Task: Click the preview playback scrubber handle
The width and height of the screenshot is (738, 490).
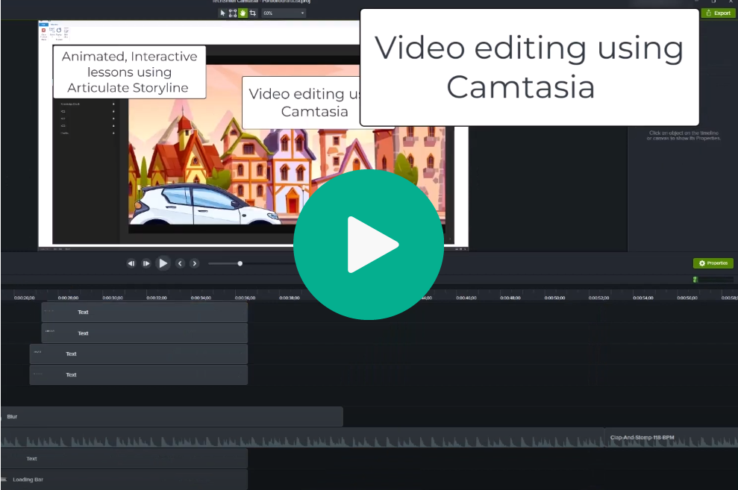Action: pyautogui.click(x=240, y=263)
